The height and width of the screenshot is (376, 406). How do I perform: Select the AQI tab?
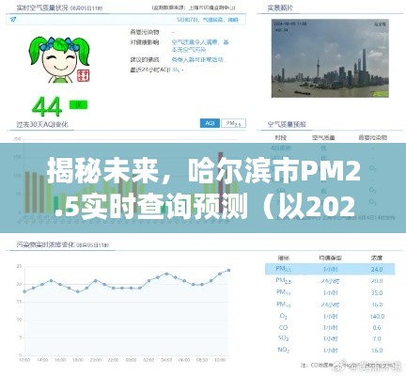[210, 123]
